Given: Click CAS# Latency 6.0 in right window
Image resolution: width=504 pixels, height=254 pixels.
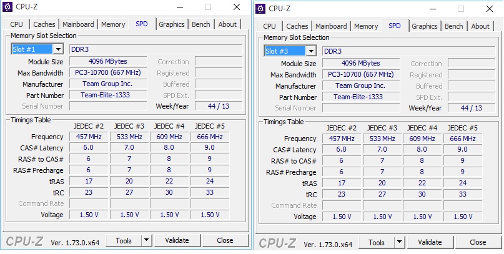Looking at the screenshot, I should (342, 150).
